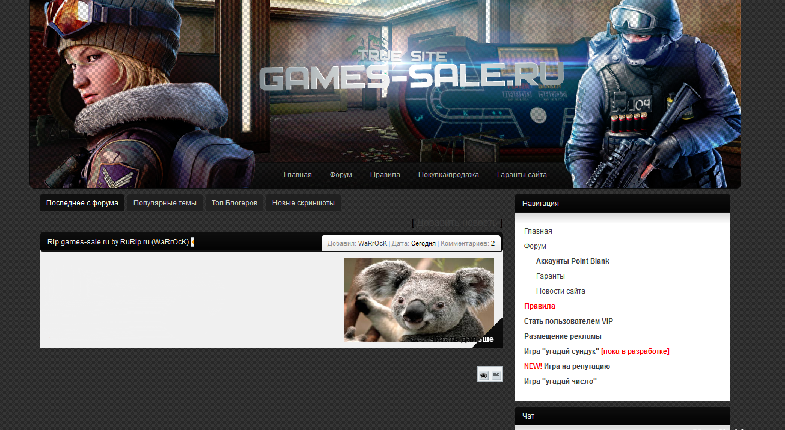Click the orange arrow icon beside the post title
Viewport: 785px width, 430px height.
click(x=192, y=242)
